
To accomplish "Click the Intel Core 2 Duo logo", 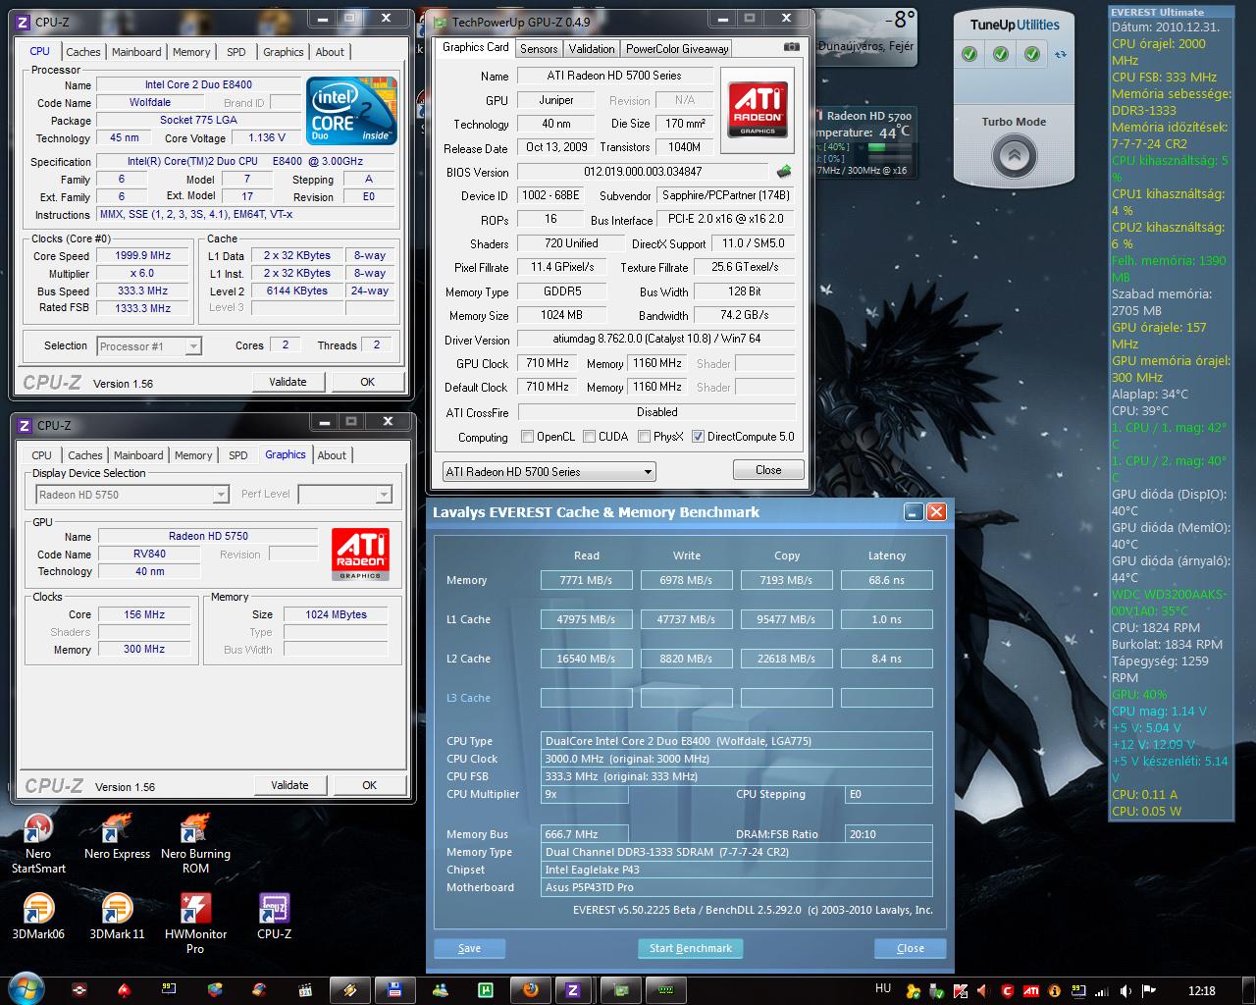I will (351, 110).
